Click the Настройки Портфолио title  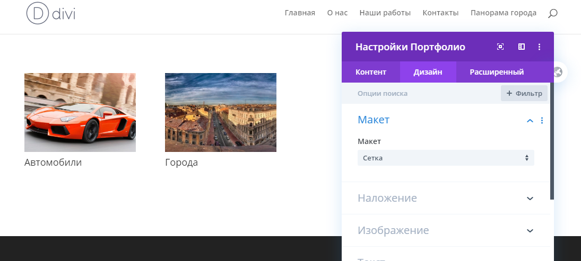(410, 47)
